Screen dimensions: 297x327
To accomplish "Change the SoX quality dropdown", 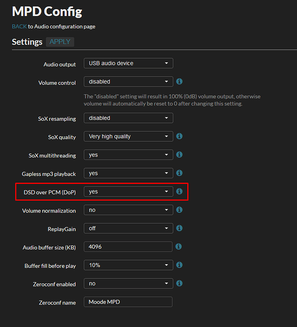I will [128, 136].
